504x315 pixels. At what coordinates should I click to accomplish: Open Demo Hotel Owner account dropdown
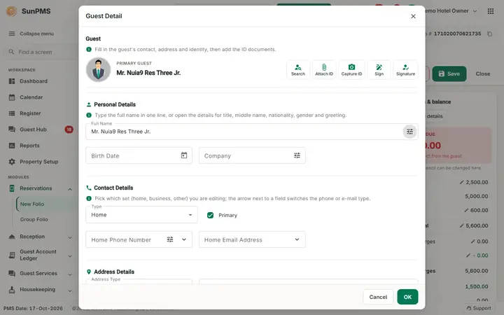(450, 11)
